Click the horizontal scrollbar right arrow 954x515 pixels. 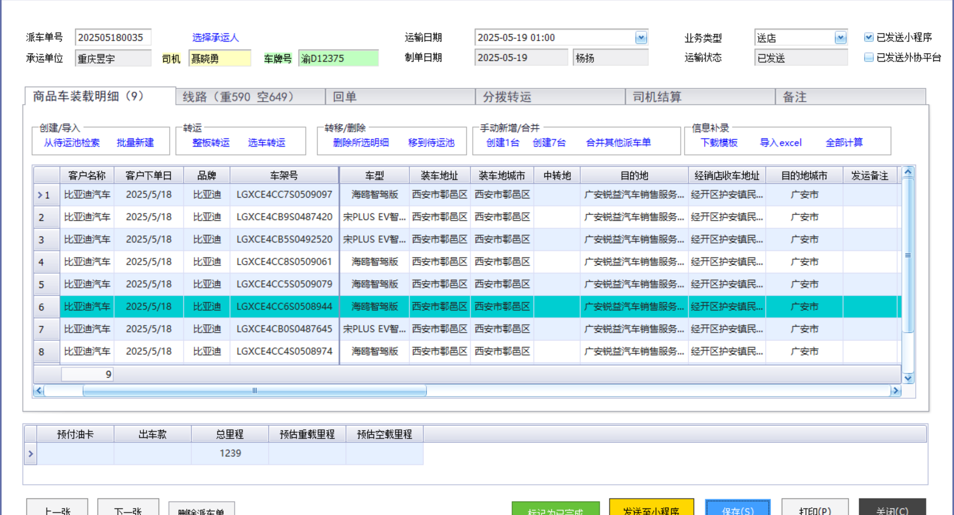click(x=896, y=391)
